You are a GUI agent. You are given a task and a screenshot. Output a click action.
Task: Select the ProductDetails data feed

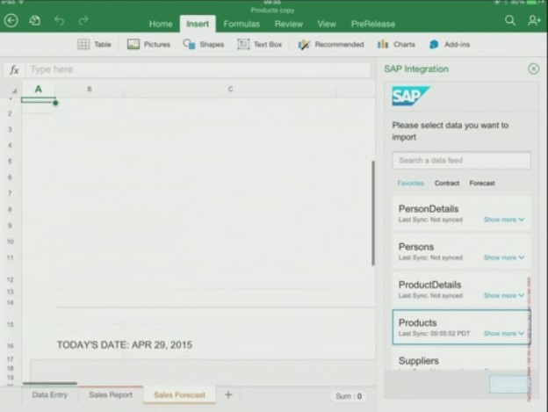[461, 289]
